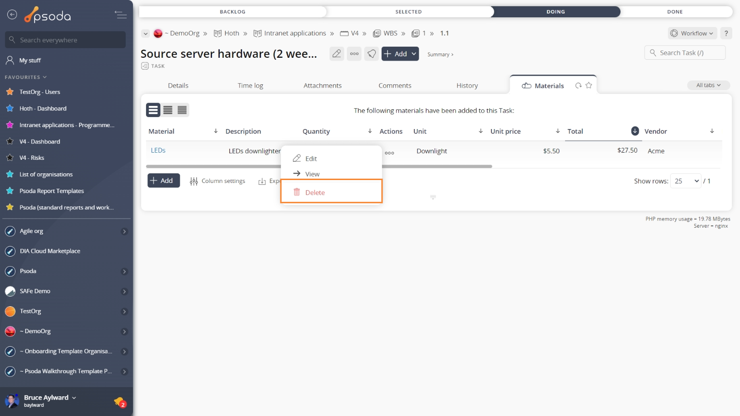Switch to the Details tab
The image size is (740, 416).
click(x=178, y=85)
